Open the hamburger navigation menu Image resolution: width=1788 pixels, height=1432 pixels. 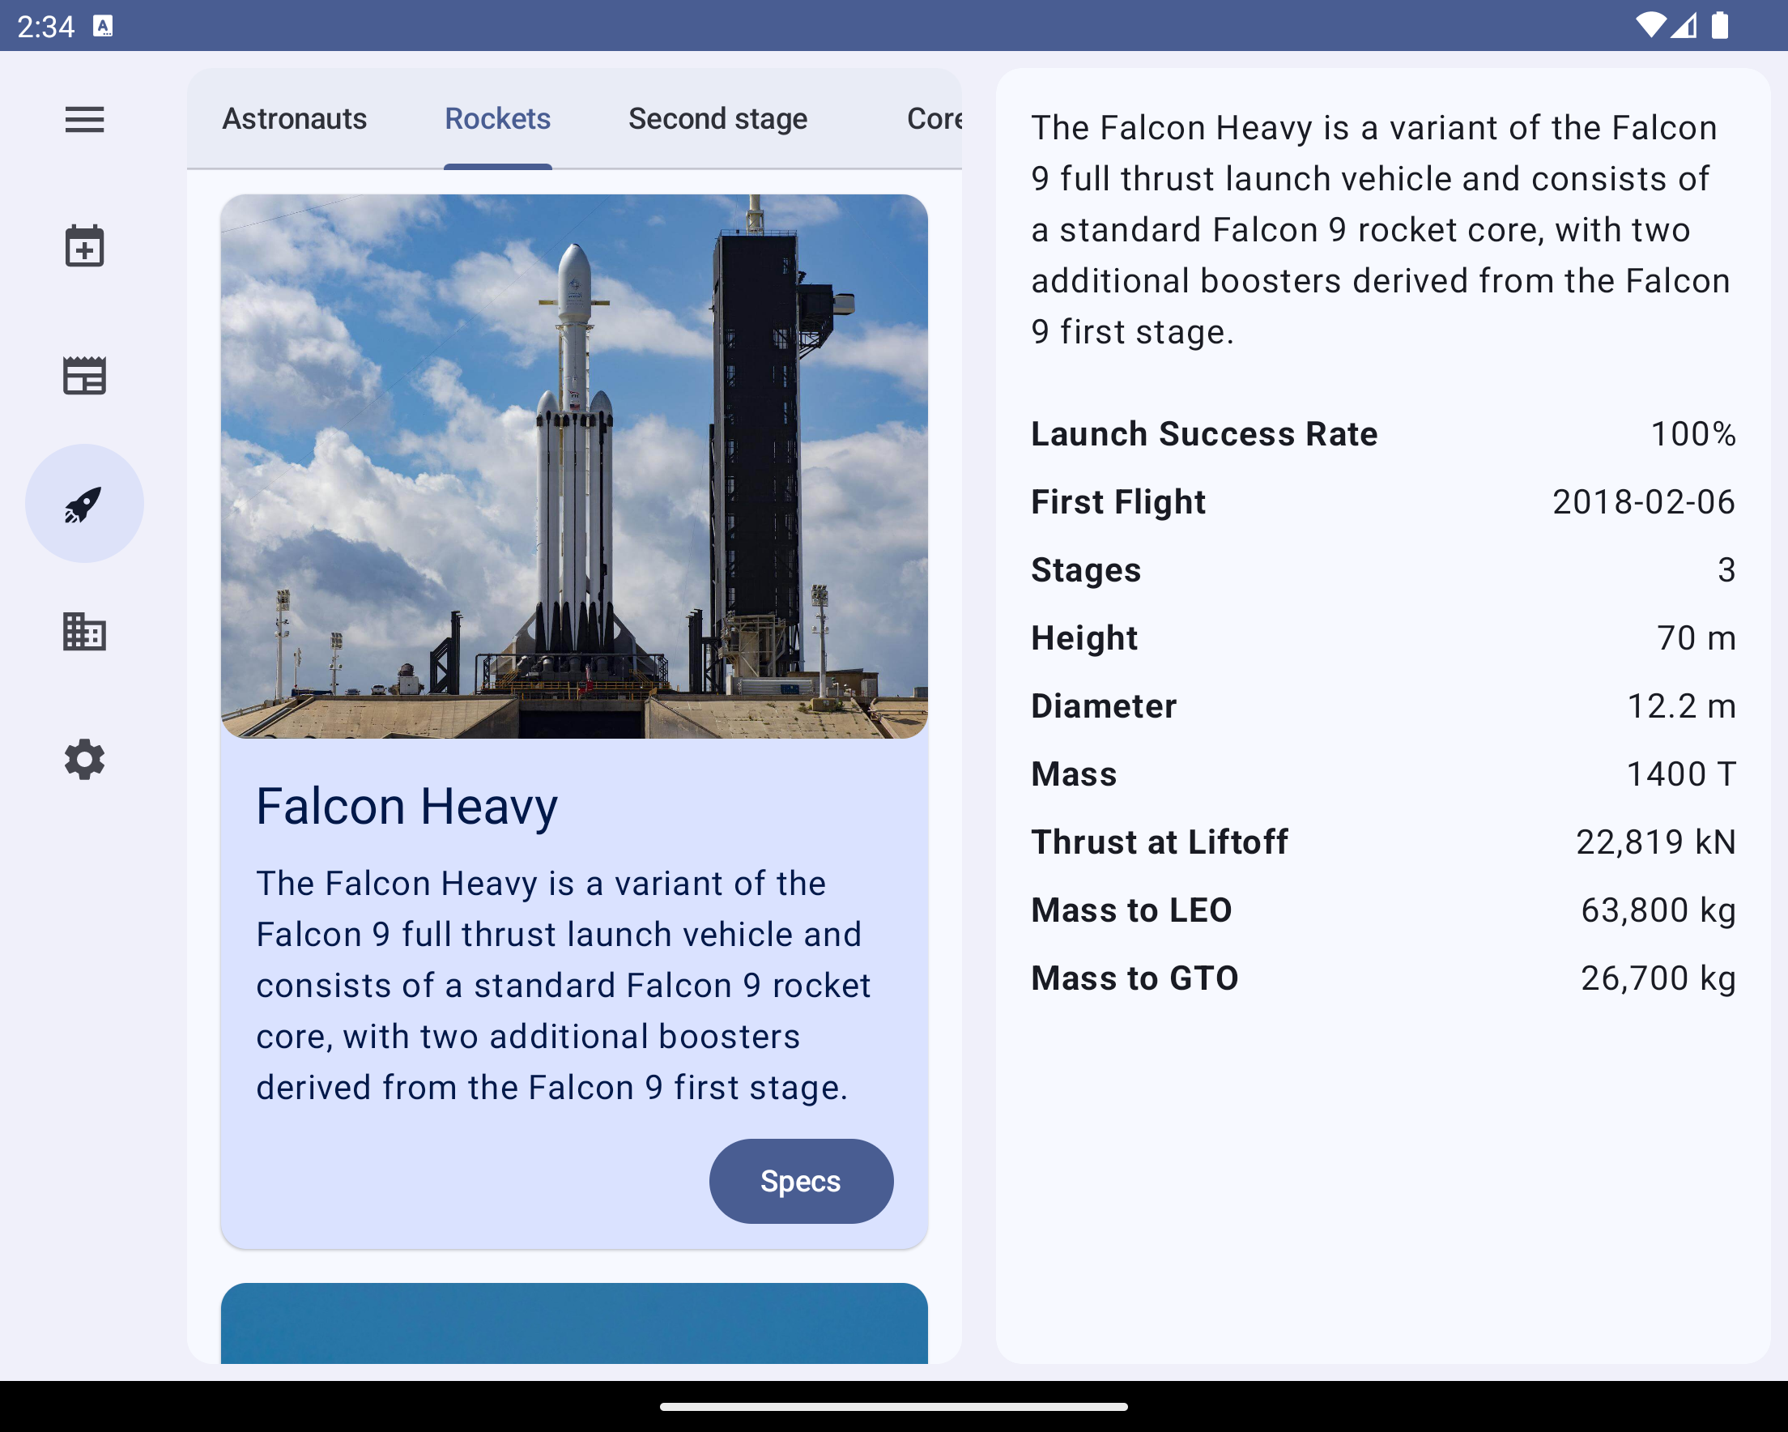[x=84, y=120]
